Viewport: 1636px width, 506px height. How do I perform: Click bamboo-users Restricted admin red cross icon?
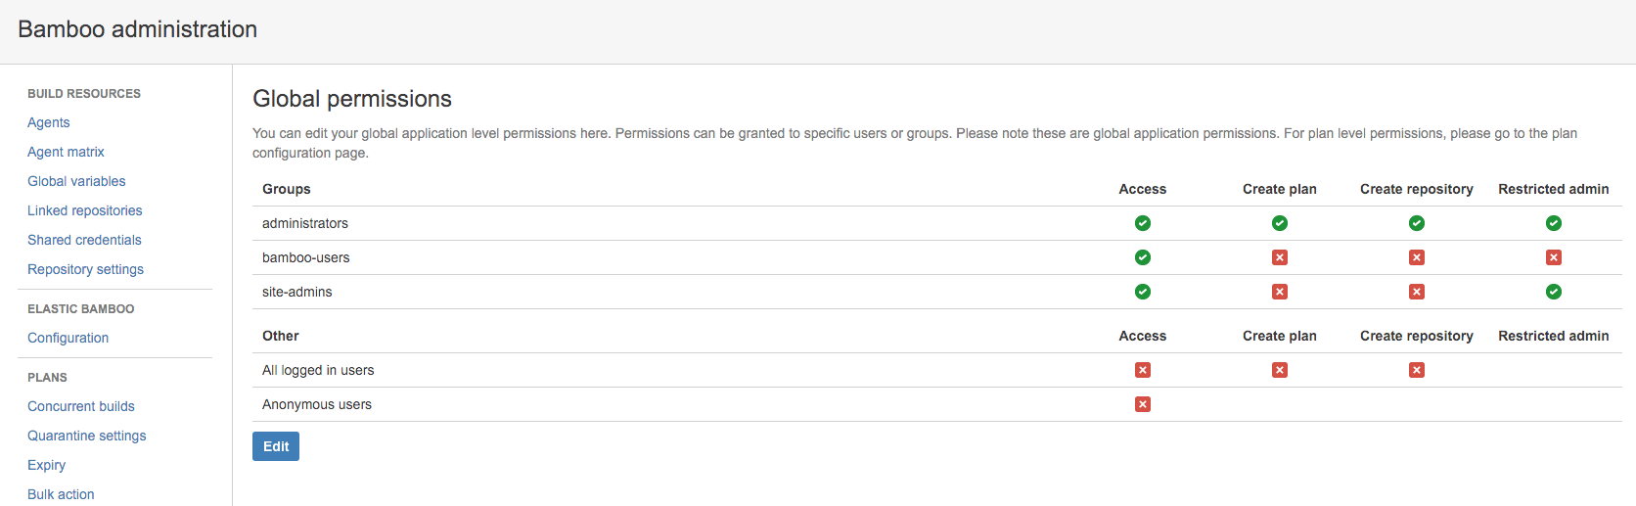1553,257
